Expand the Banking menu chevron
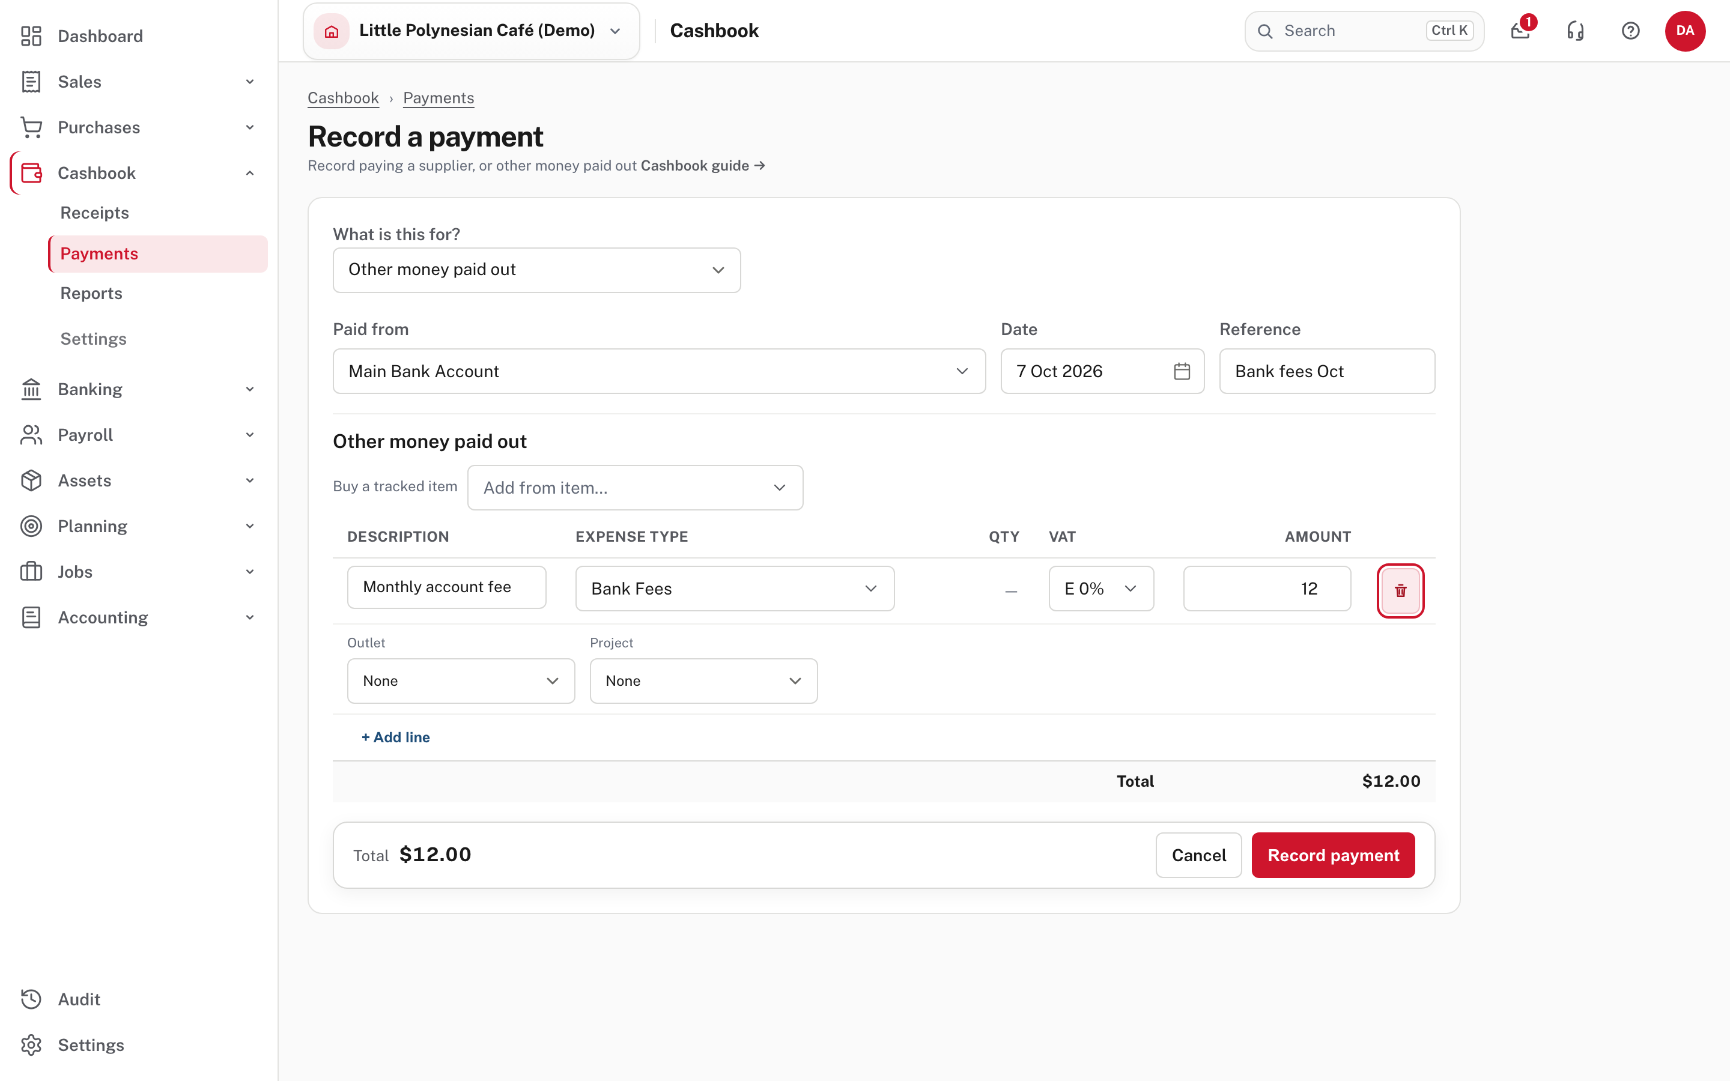This screenshot has height=1081, width=1730. (249, 389)
